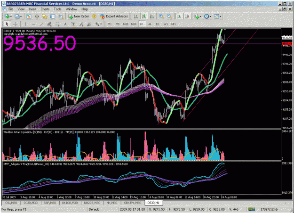This screenshot has width=294, height=213.
Task: Click the New Chart icon
Action: (x=7, y=16)
